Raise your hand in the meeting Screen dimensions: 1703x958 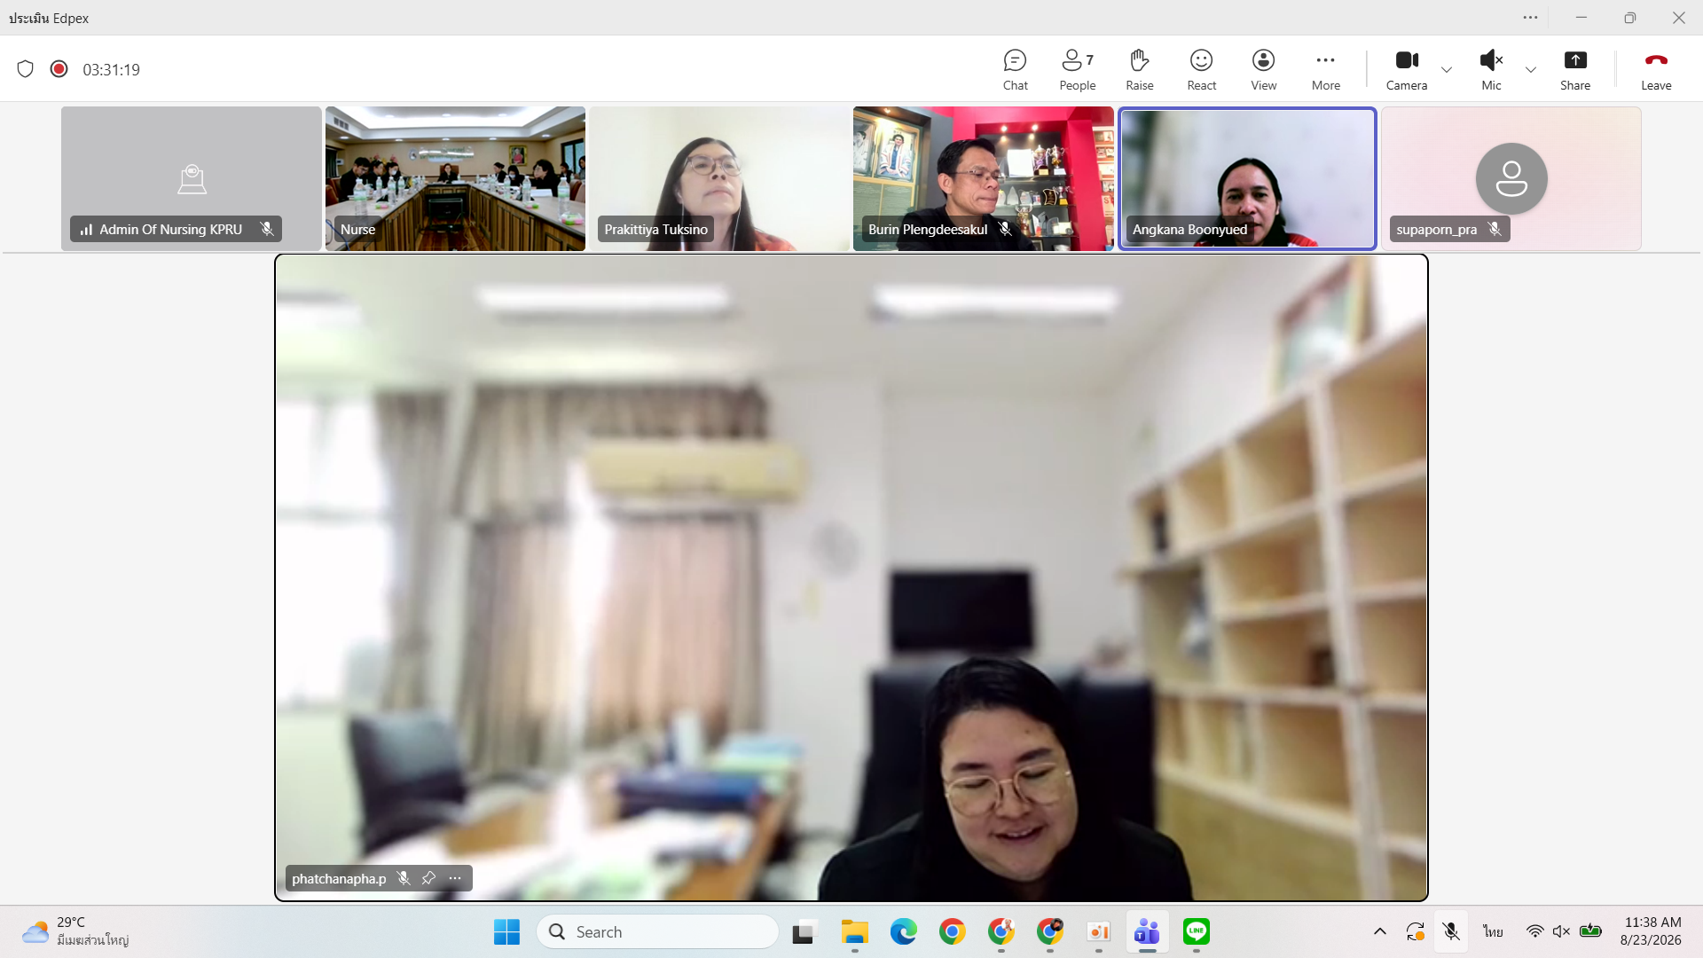point(1139,69)
